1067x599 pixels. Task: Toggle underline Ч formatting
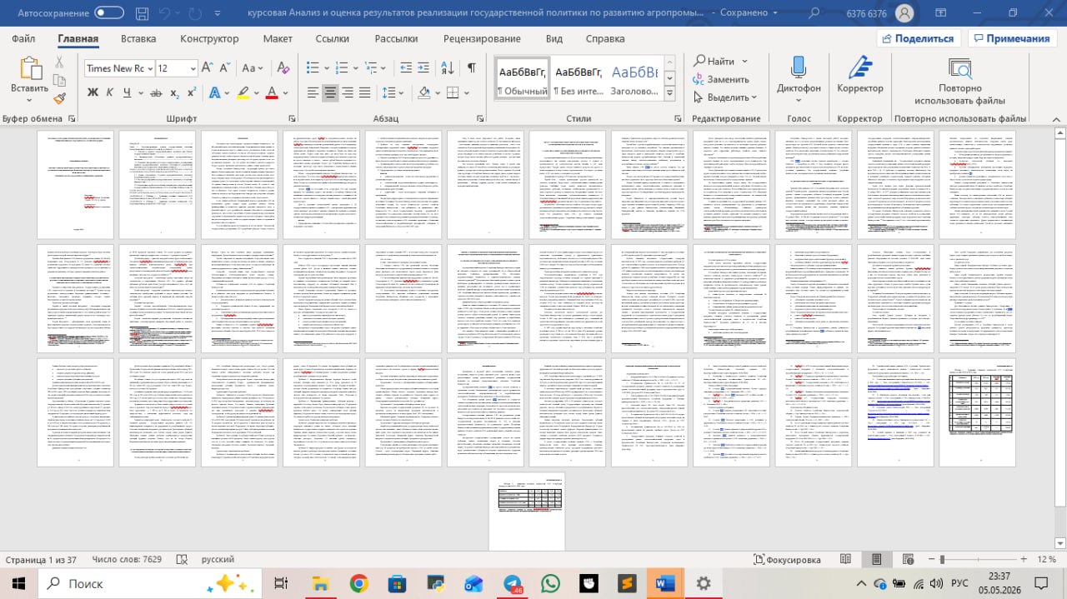[127, 92]
